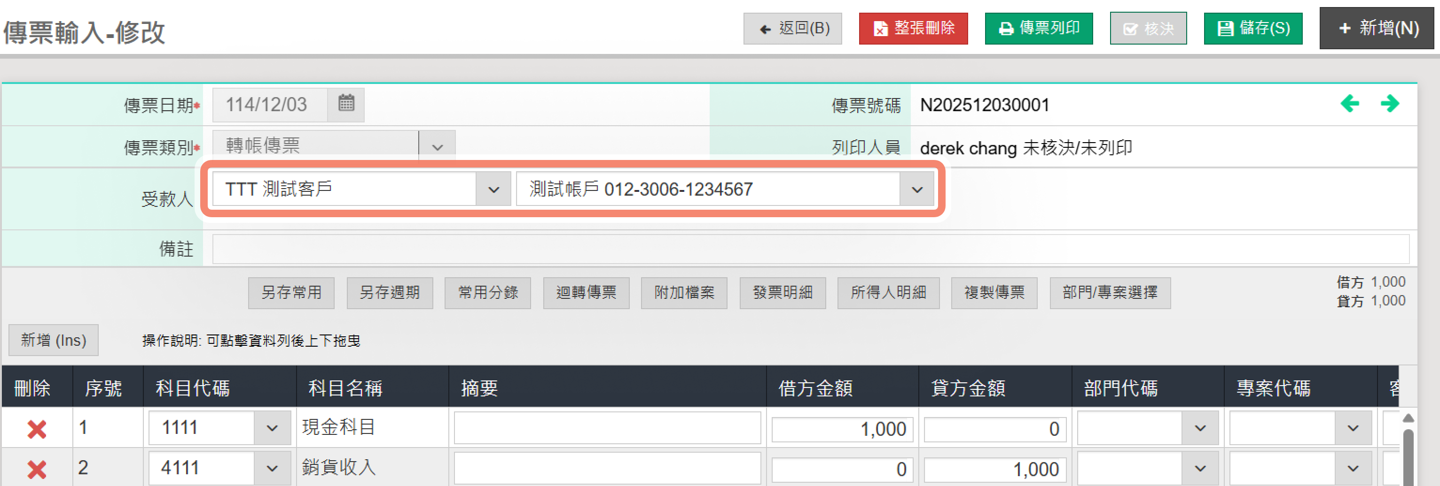Click the 整張刪除 delete voucher button

pos(913,29)
